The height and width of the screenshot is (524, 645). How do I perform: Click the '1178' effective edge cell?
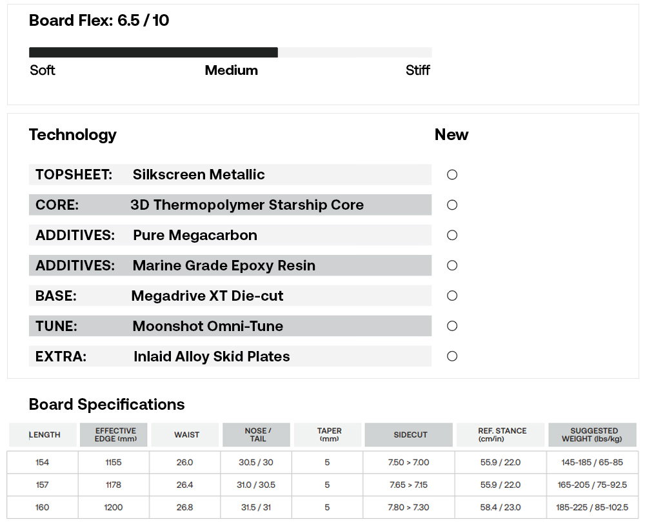coord(114,485)
